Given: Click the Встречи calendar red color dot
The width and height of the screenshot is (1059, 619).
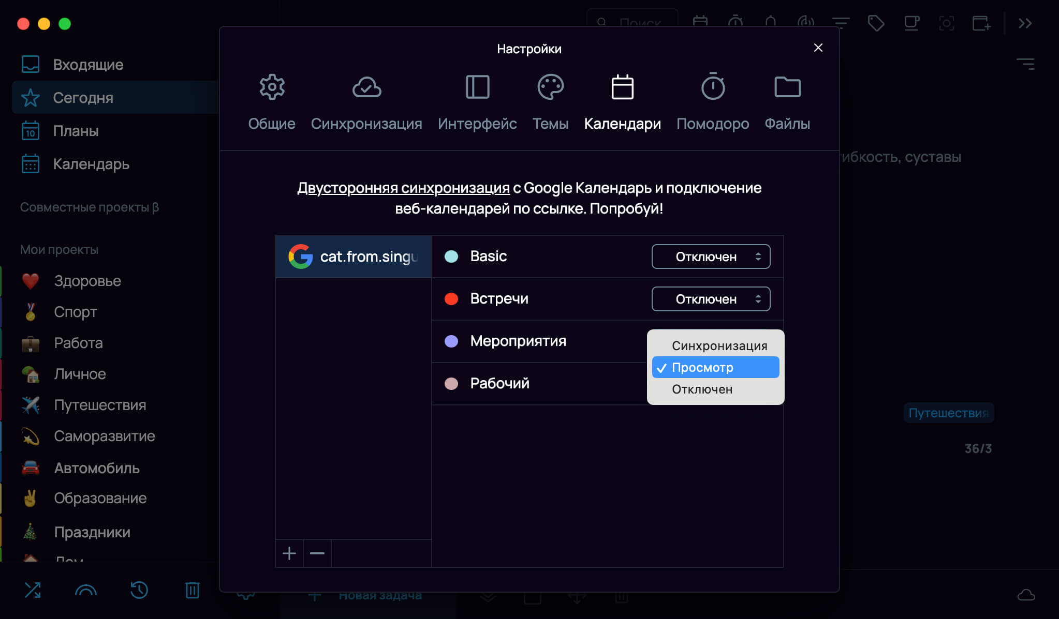Looking at the screenshot, I should coord(451,299).
